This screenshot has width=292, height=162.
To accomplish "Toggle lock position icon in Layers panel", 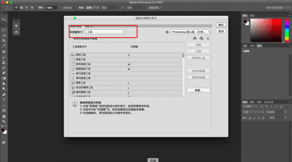I will click(x=259, y=118).
